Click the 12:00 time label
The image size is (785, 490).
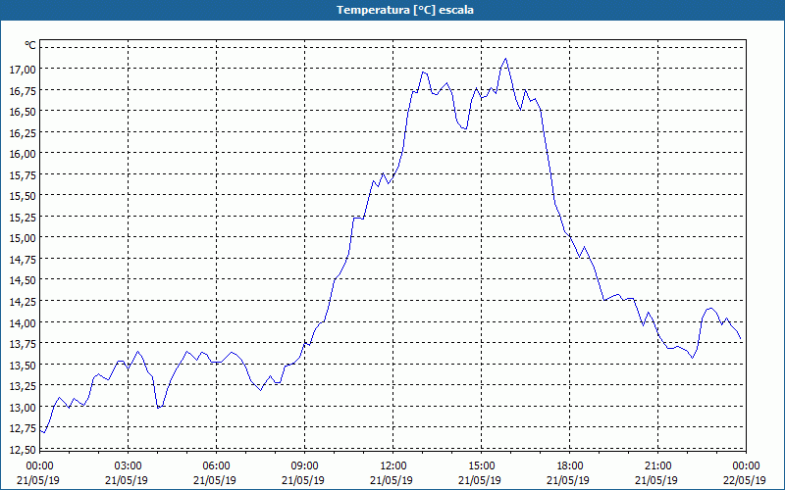coord(393,466)
